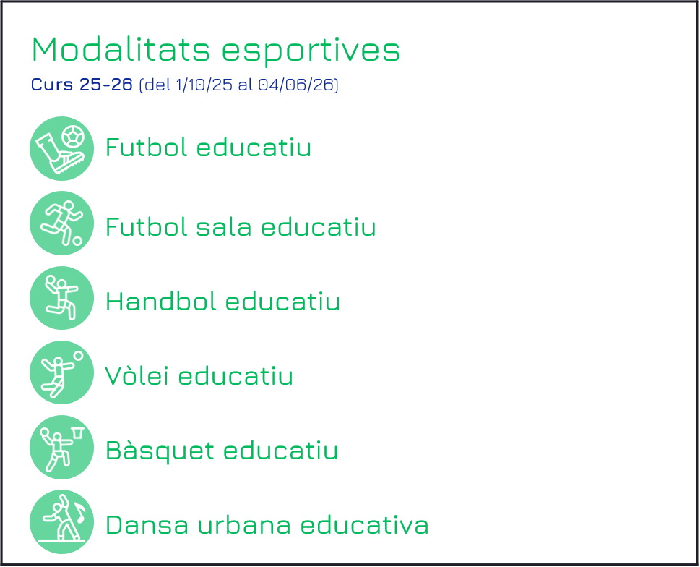Select the Handbol educatiu text

point(222,301)
